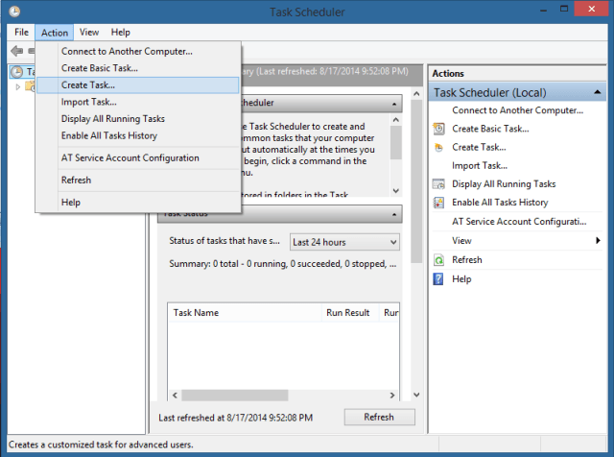Minimize the Task Scheduler window
614x457 pixels.
pyautogui.click(x=543, y=10)
